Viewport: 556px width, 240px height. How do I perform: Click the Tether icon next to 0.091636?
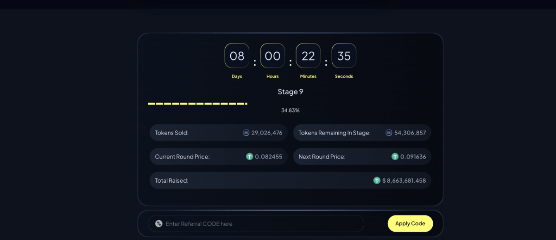pos(395,157)
